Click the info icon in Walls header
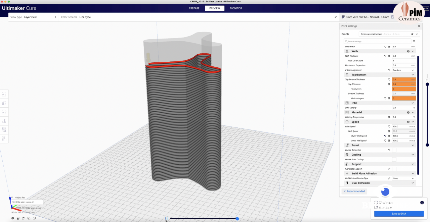The height and width of the screenshot is (222, 430). (x=408, y=51)
